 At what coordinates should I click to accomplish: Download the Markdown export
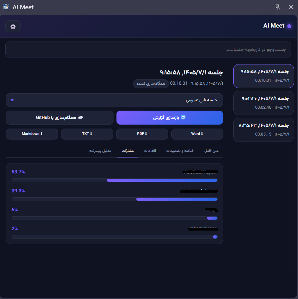tap(32, 134)
